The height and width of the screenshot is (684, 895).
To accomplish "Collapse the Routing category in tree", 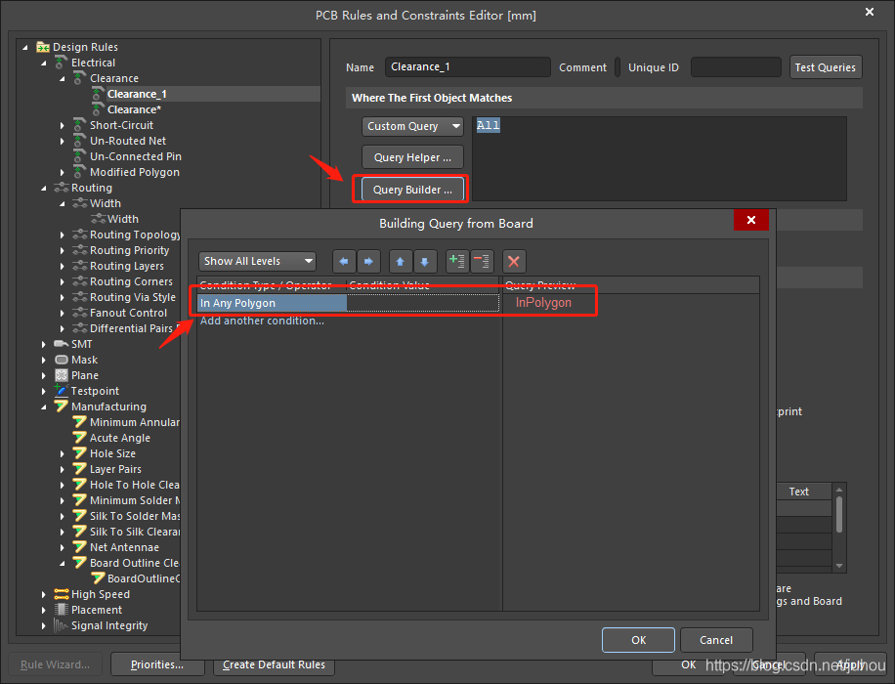I will point(44,188).
